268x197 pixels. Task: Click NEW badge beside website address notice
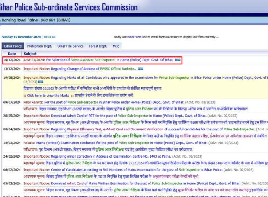tap(140, 69)
